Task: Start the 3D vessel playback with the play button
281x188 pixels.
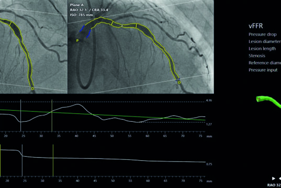Action: coord(273,179)
